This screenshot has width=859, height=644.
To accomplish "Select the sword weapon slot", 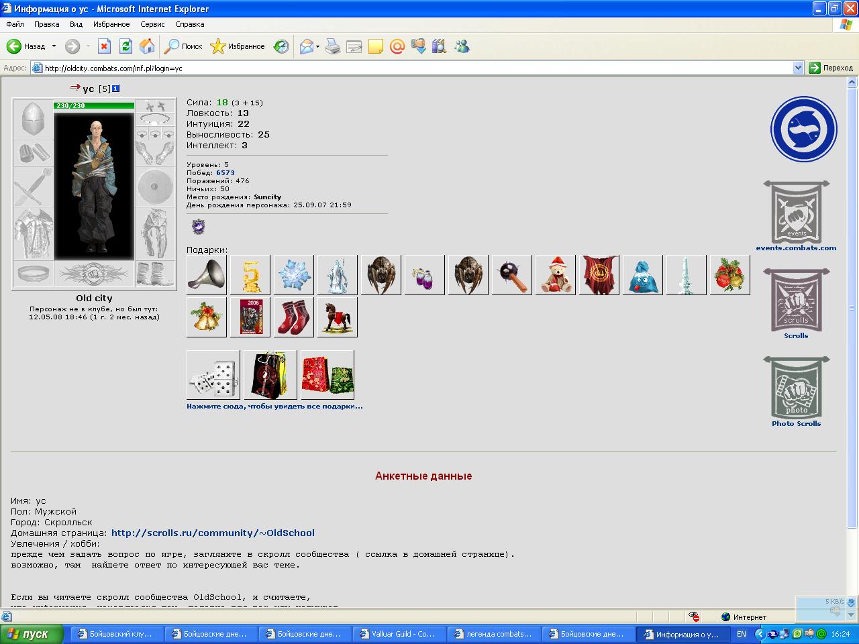I will pyautogui.click(x=33, y=187).
